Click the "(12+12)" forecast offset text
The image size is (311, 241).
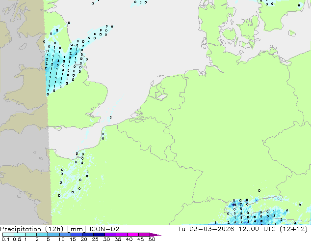coord(293,229)
